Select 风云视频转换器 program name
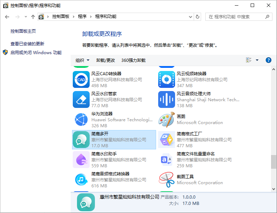 tap(192, 74)
